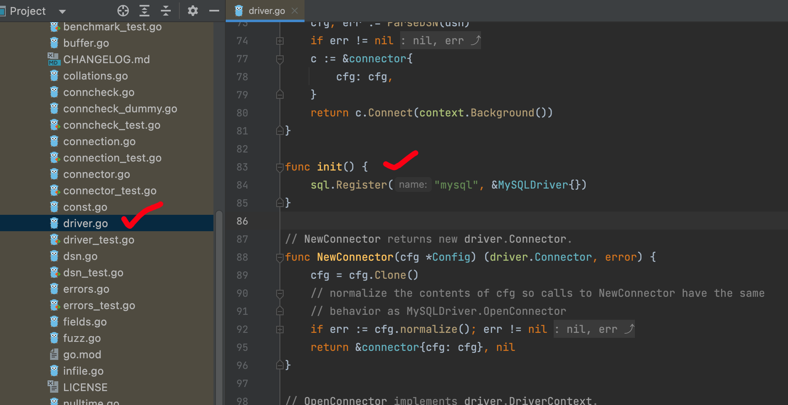Open connector.go in the project tree
This screenshot has height=405, width=788.
click(x=96, y=174)
